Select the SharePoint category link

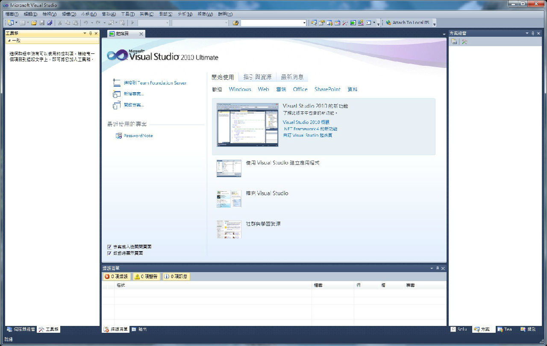coord(327,89)
